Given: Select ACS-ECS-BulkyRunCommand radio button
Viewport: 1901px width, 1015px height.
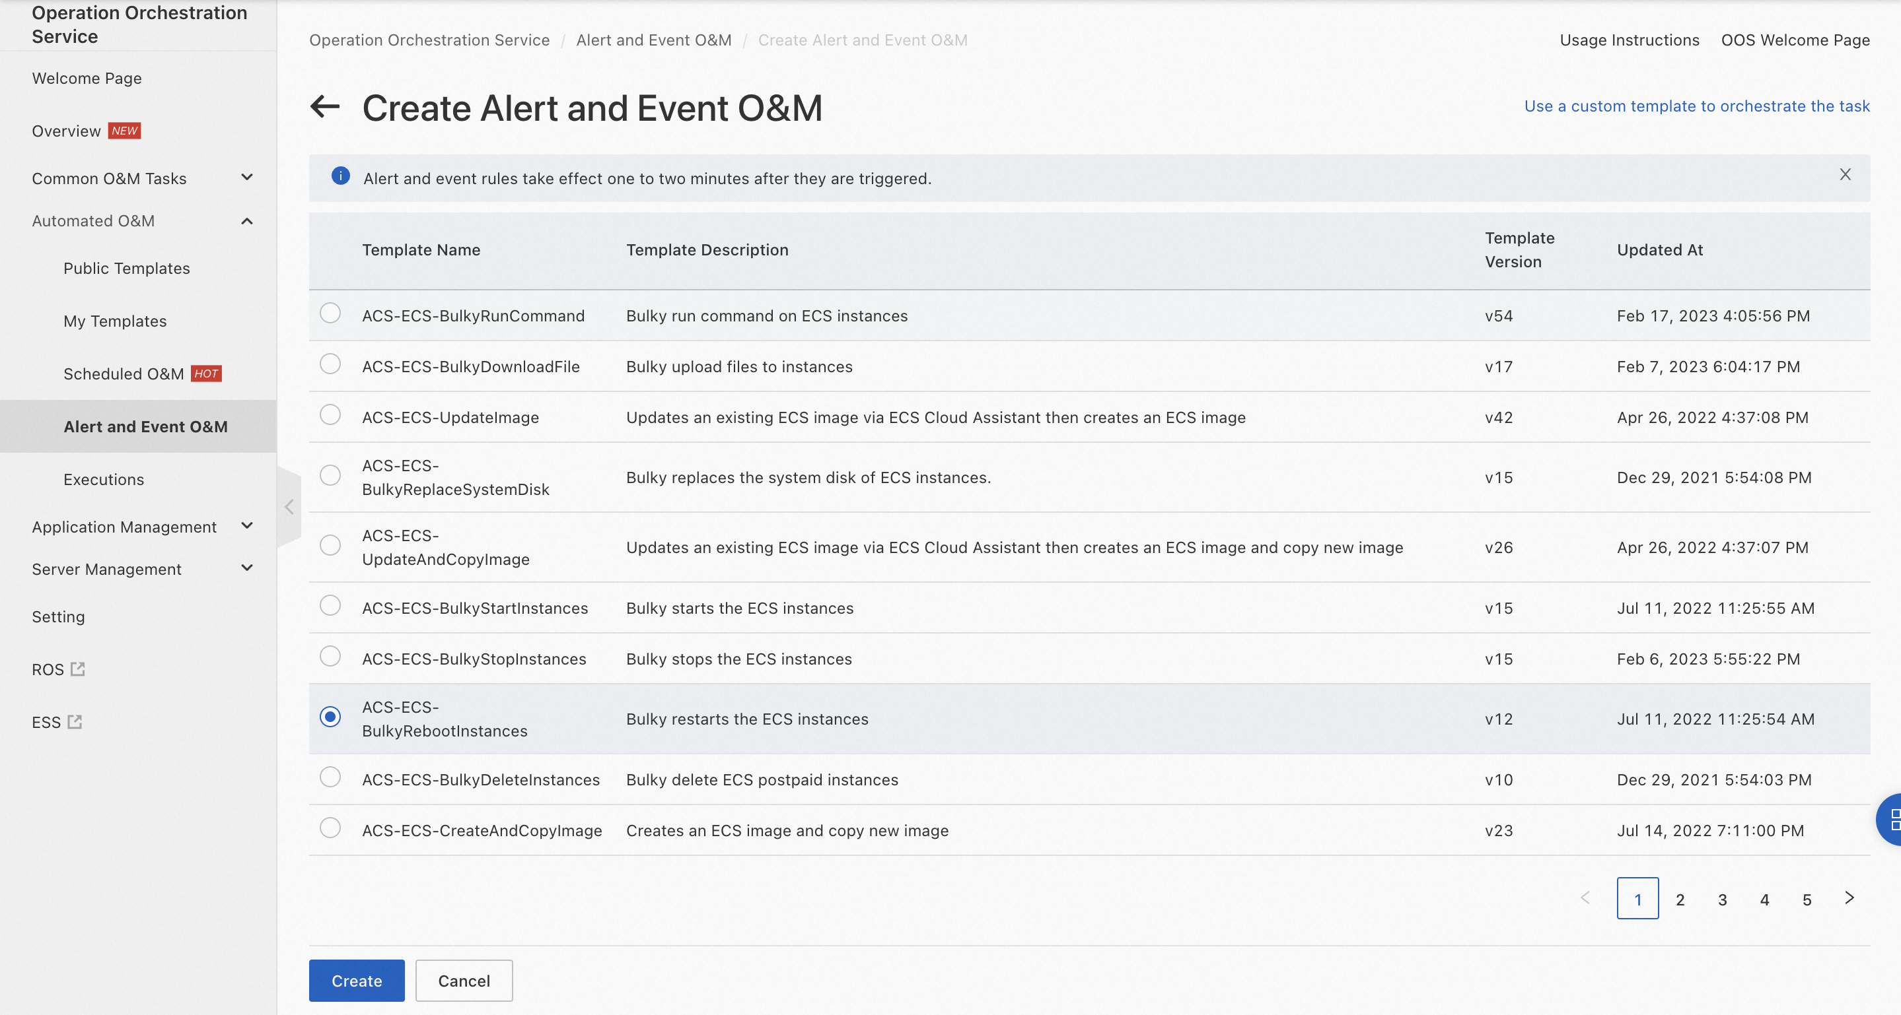Looking at the screenshot, I should (x=330, y=313).
